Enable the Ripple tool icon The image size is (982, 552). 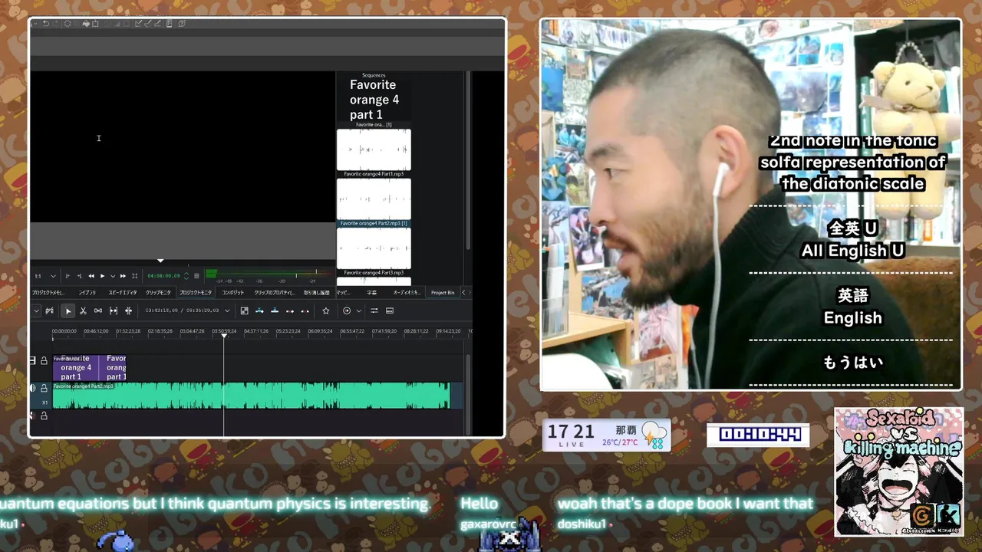coord(128,310)
